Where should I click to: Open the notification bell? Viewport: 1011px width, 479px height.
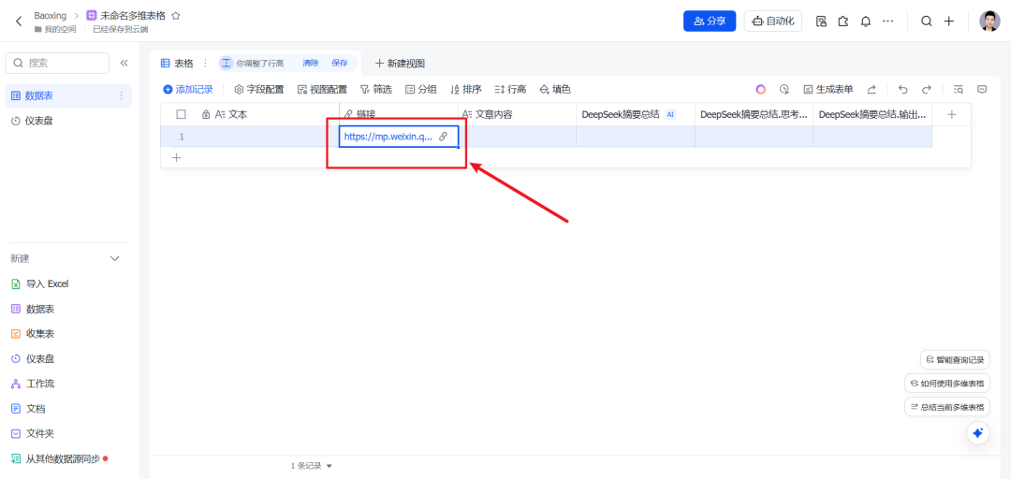click(866, 22)
